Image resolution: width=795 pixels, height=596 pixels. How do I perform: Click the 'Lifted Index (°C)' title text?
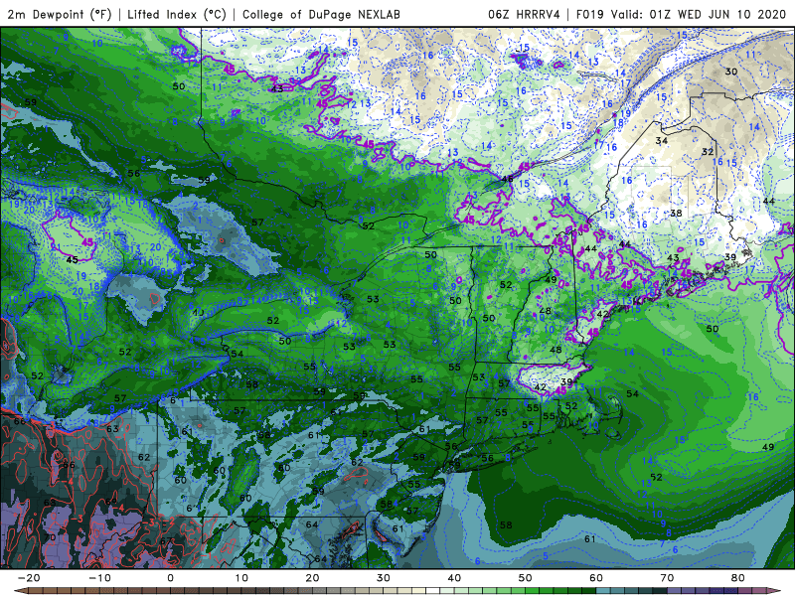pos(177,14)
